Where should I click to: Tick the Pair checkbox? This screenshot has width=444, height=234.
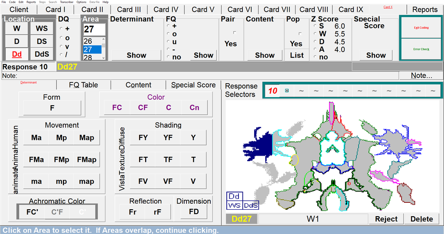pos(235,32)
